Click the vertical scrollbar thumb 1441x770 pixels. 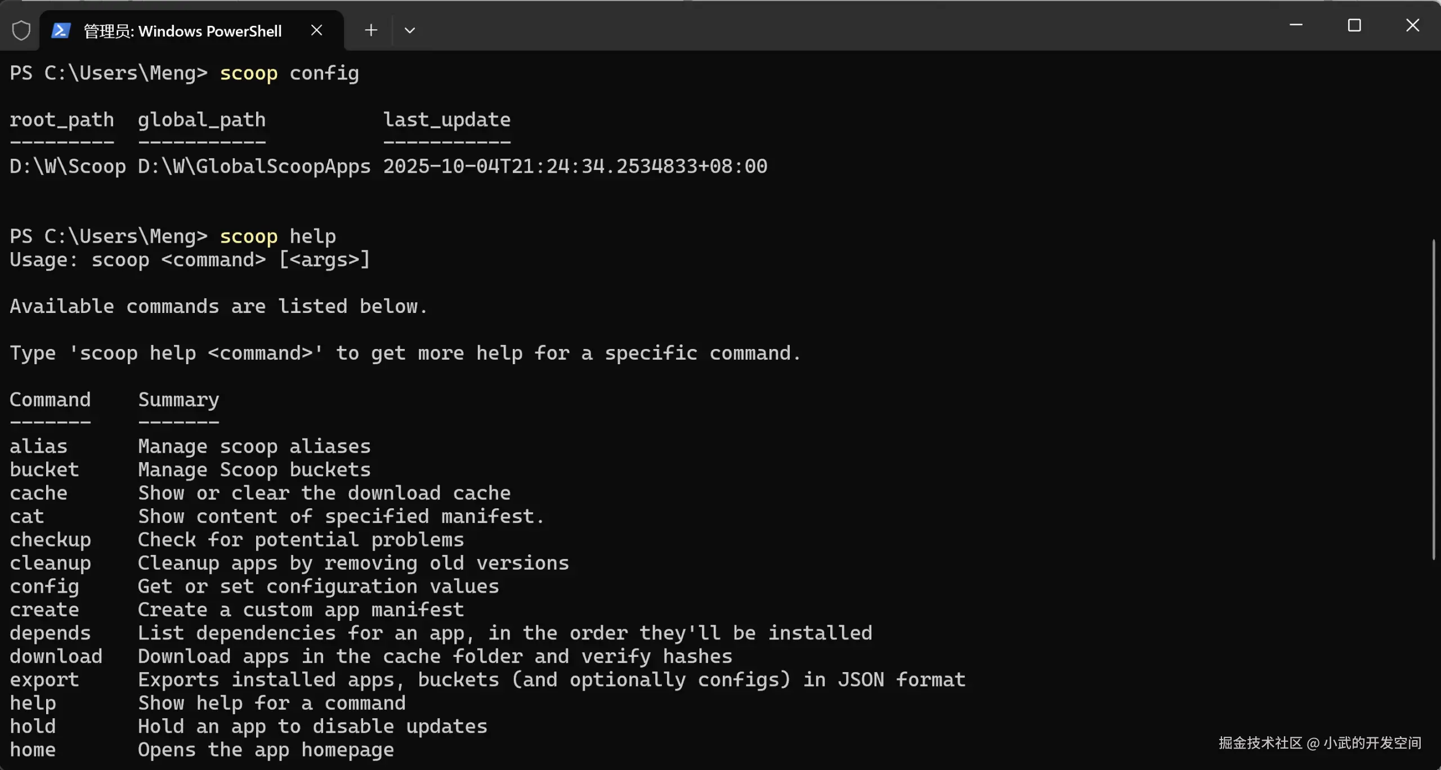click(1433, 399)
